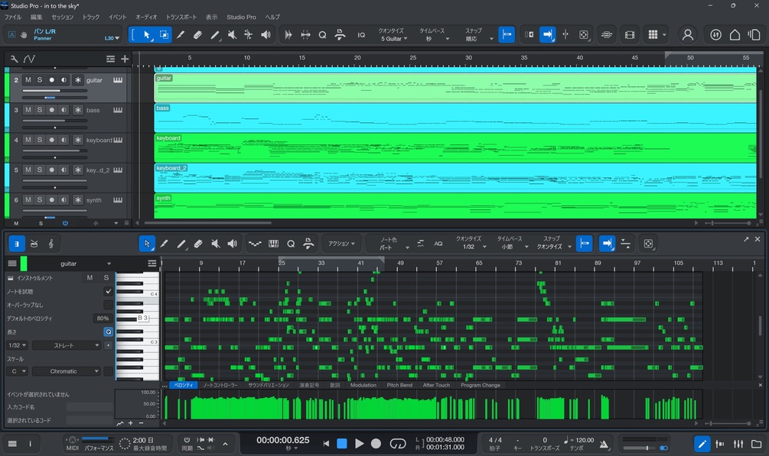This screenshot has height=456, width=769.
Task: Adjust the guitar track volume slider
Action: tap(54, 91)
